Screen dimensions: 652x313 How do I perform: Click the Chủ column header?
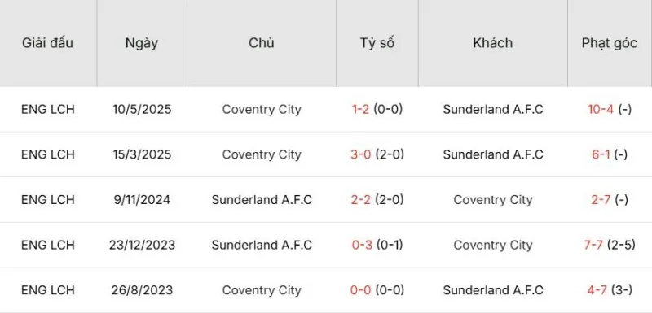(x=262, y=43)
